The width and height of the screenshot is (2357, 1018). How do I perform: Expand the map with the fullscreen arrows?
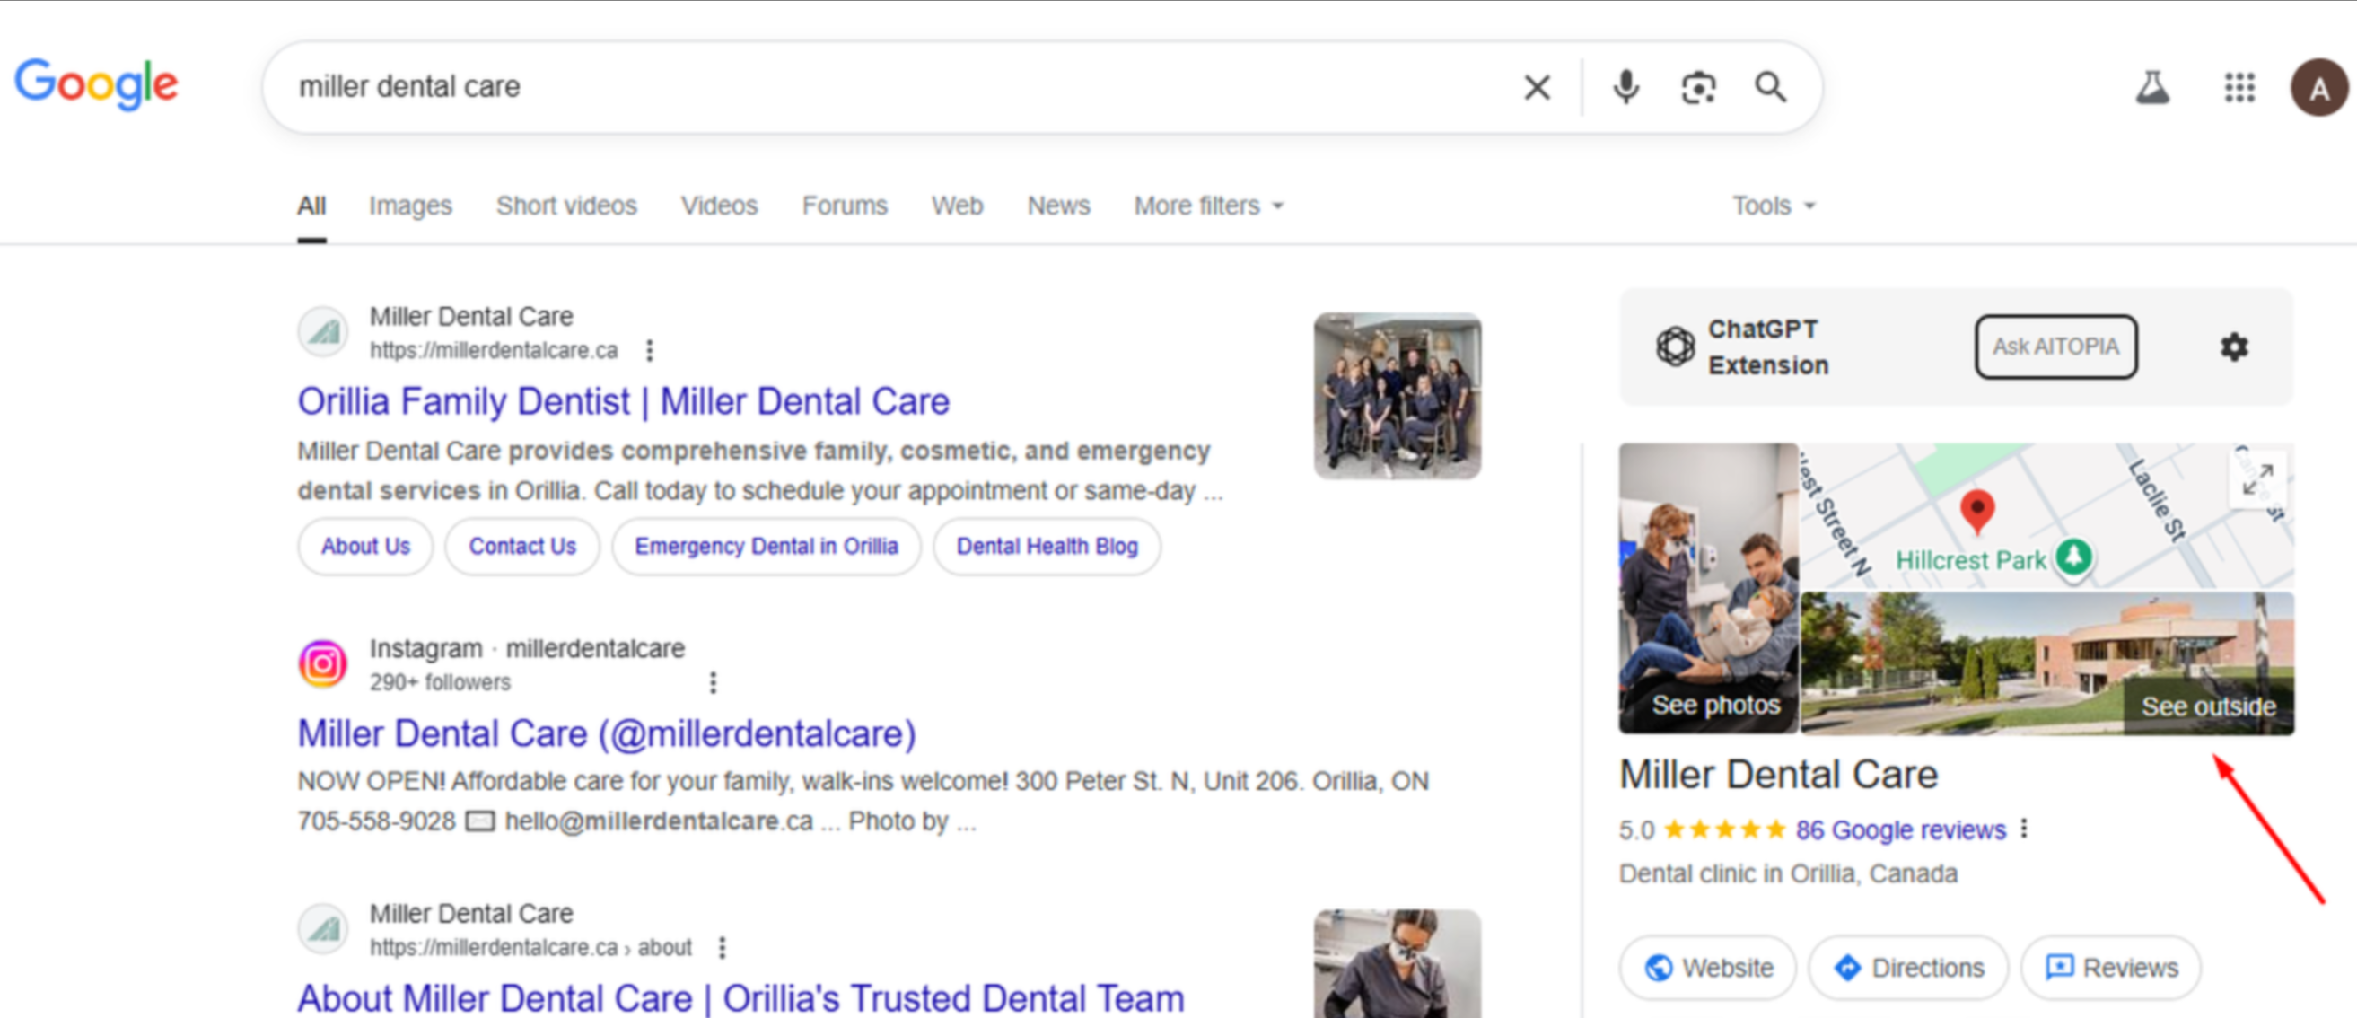coord(2259,478)
